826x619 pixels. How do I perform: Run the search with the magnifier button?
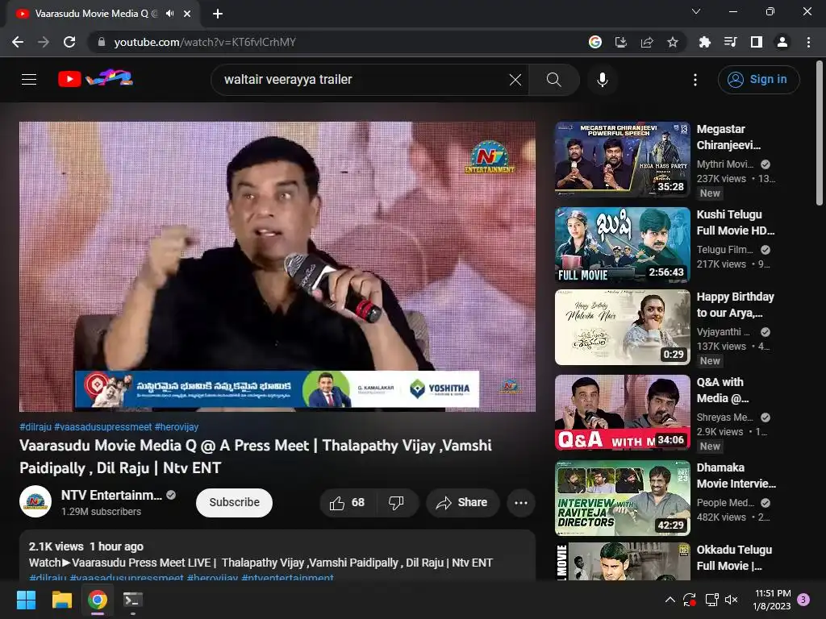tap(553, 80)
